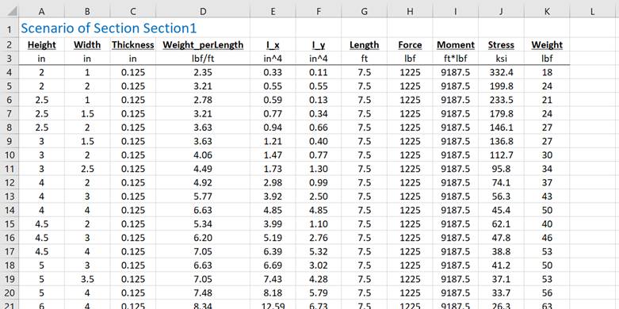Screen dimensions: 619x309
Task: Select stress value 74.1
Action: pyautogui.click(x=501, y=183)
